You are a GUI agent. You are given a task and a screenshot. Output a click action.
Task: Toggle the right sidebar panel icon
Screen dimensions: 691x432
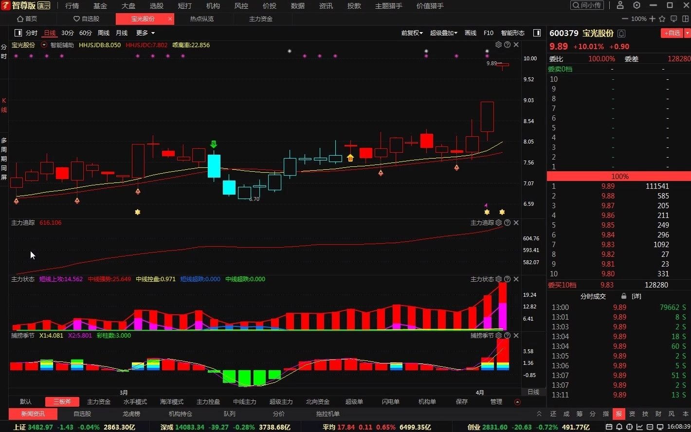click(537, 33)
